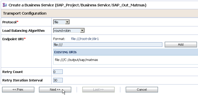Open the Load Balancing Algorithm dropdown
198x95 pixels.
[x=69, y=30]
